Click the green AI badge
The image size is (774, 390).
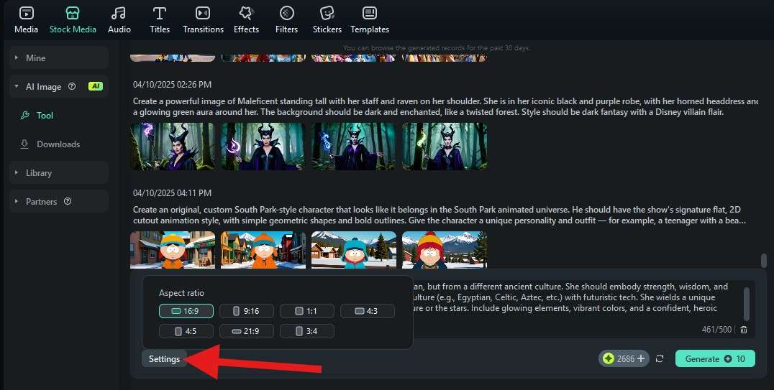(95, 86)
